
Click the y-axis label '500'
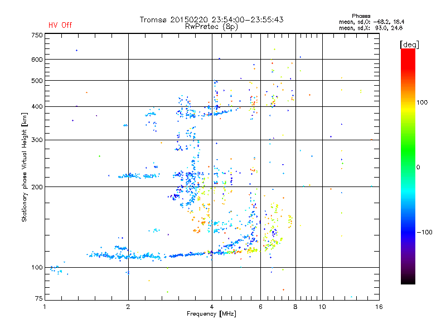[x=37, y=81]
